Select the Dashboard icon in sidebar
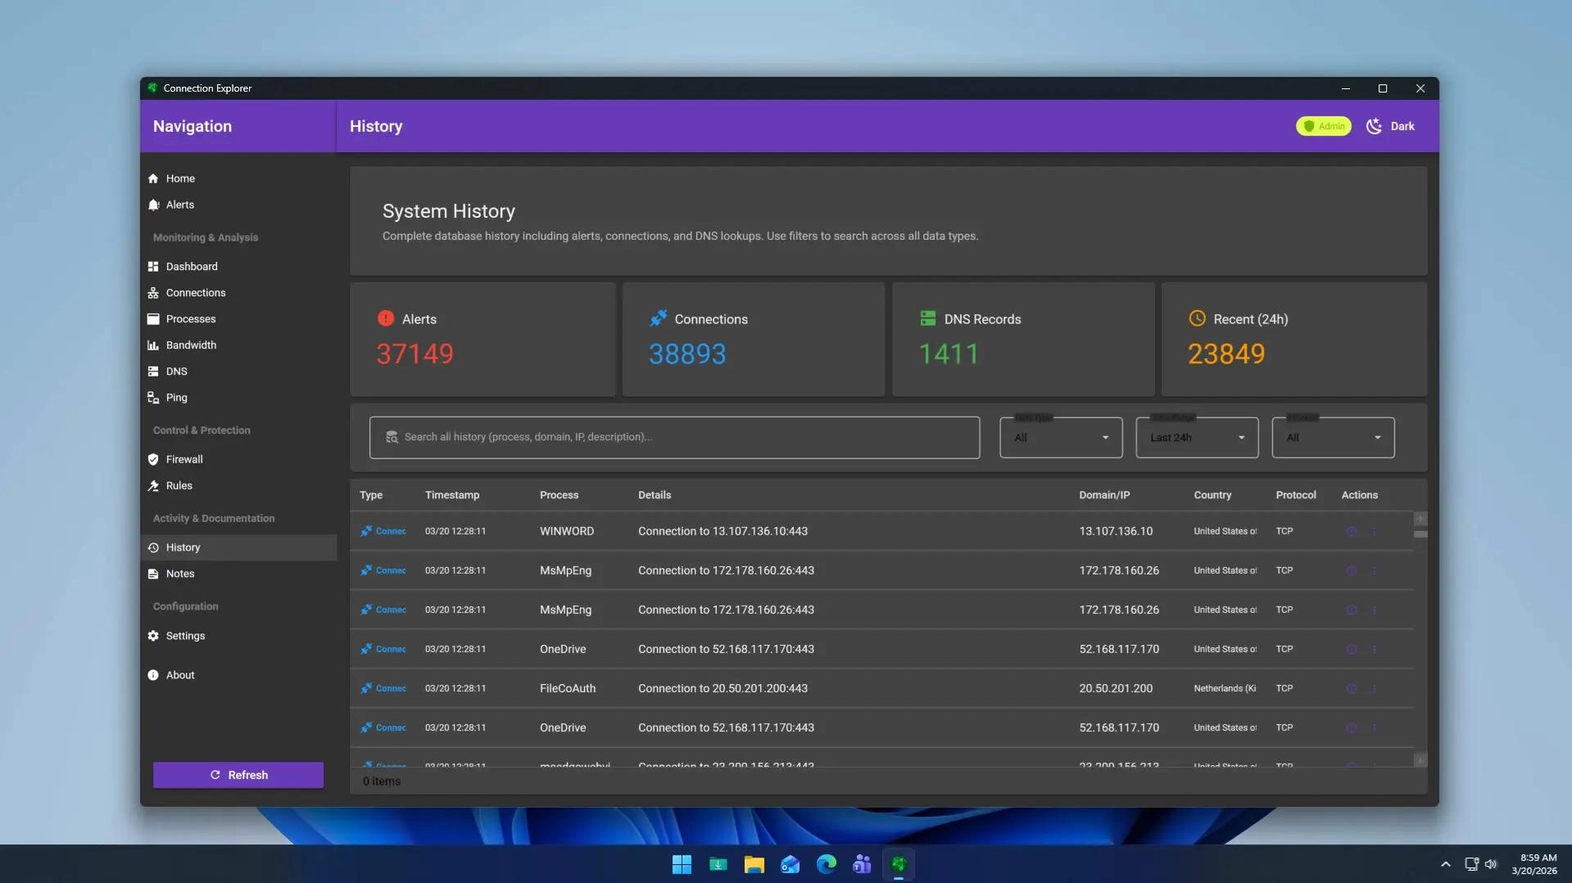The width and height of the screenshot is (1572, 883). pos(152,266)
